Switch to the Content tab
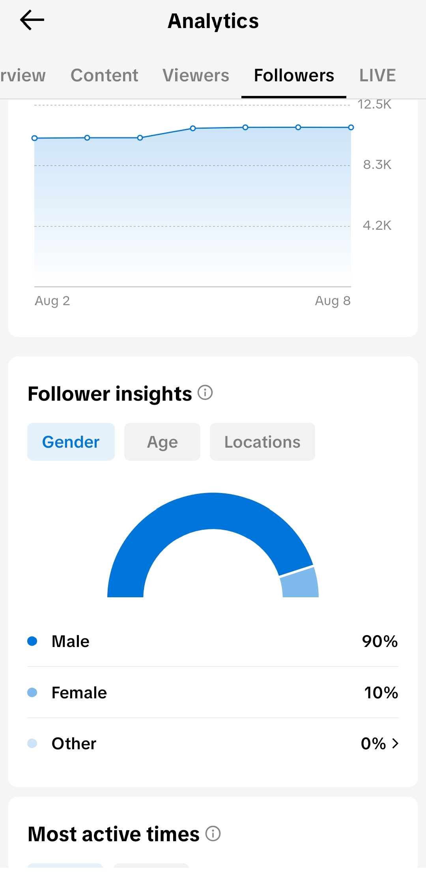The height and width of the screenshot is (874, 426). click(105, 75)
